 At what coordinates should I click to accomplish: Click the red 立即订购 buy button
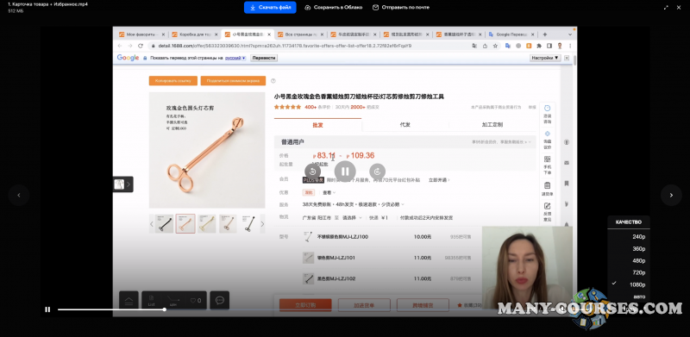coord(305,305)
